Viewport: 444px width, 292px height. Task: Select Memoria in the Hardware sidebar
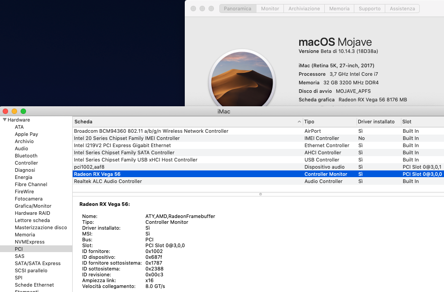point(25,235)
